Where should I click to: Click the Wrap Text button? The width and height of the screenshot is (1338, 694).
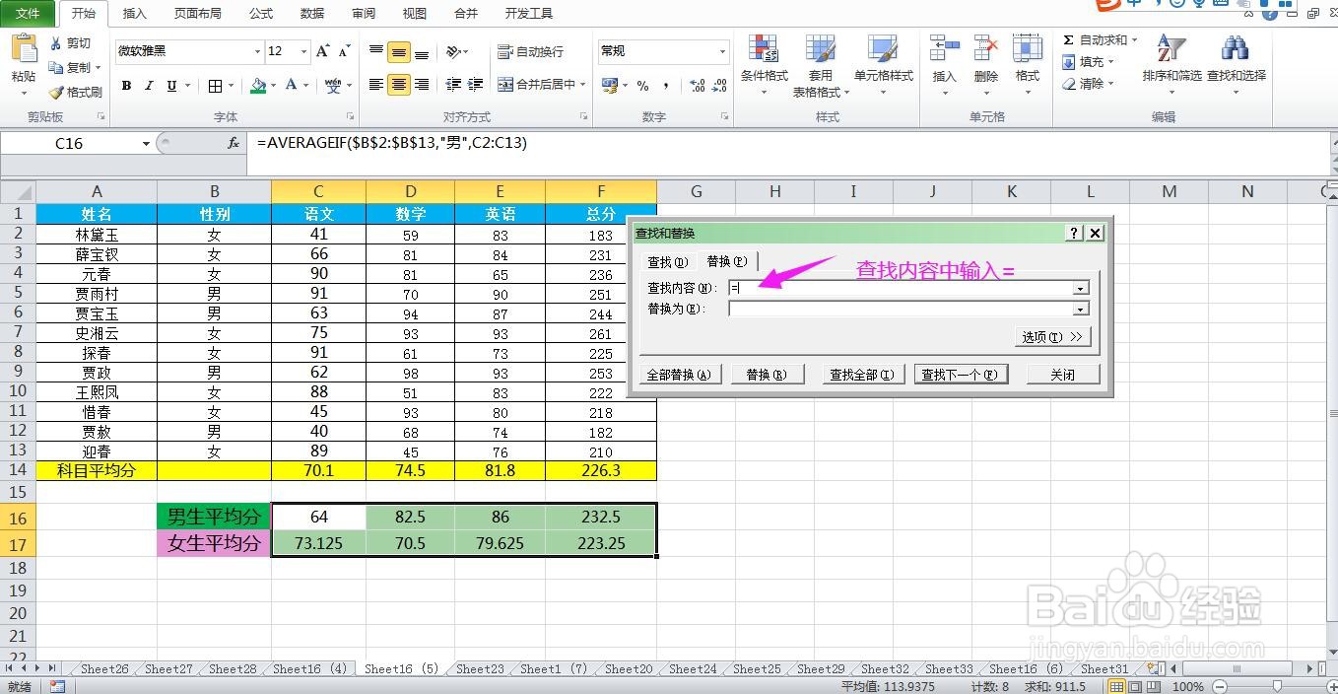(530, 51)
